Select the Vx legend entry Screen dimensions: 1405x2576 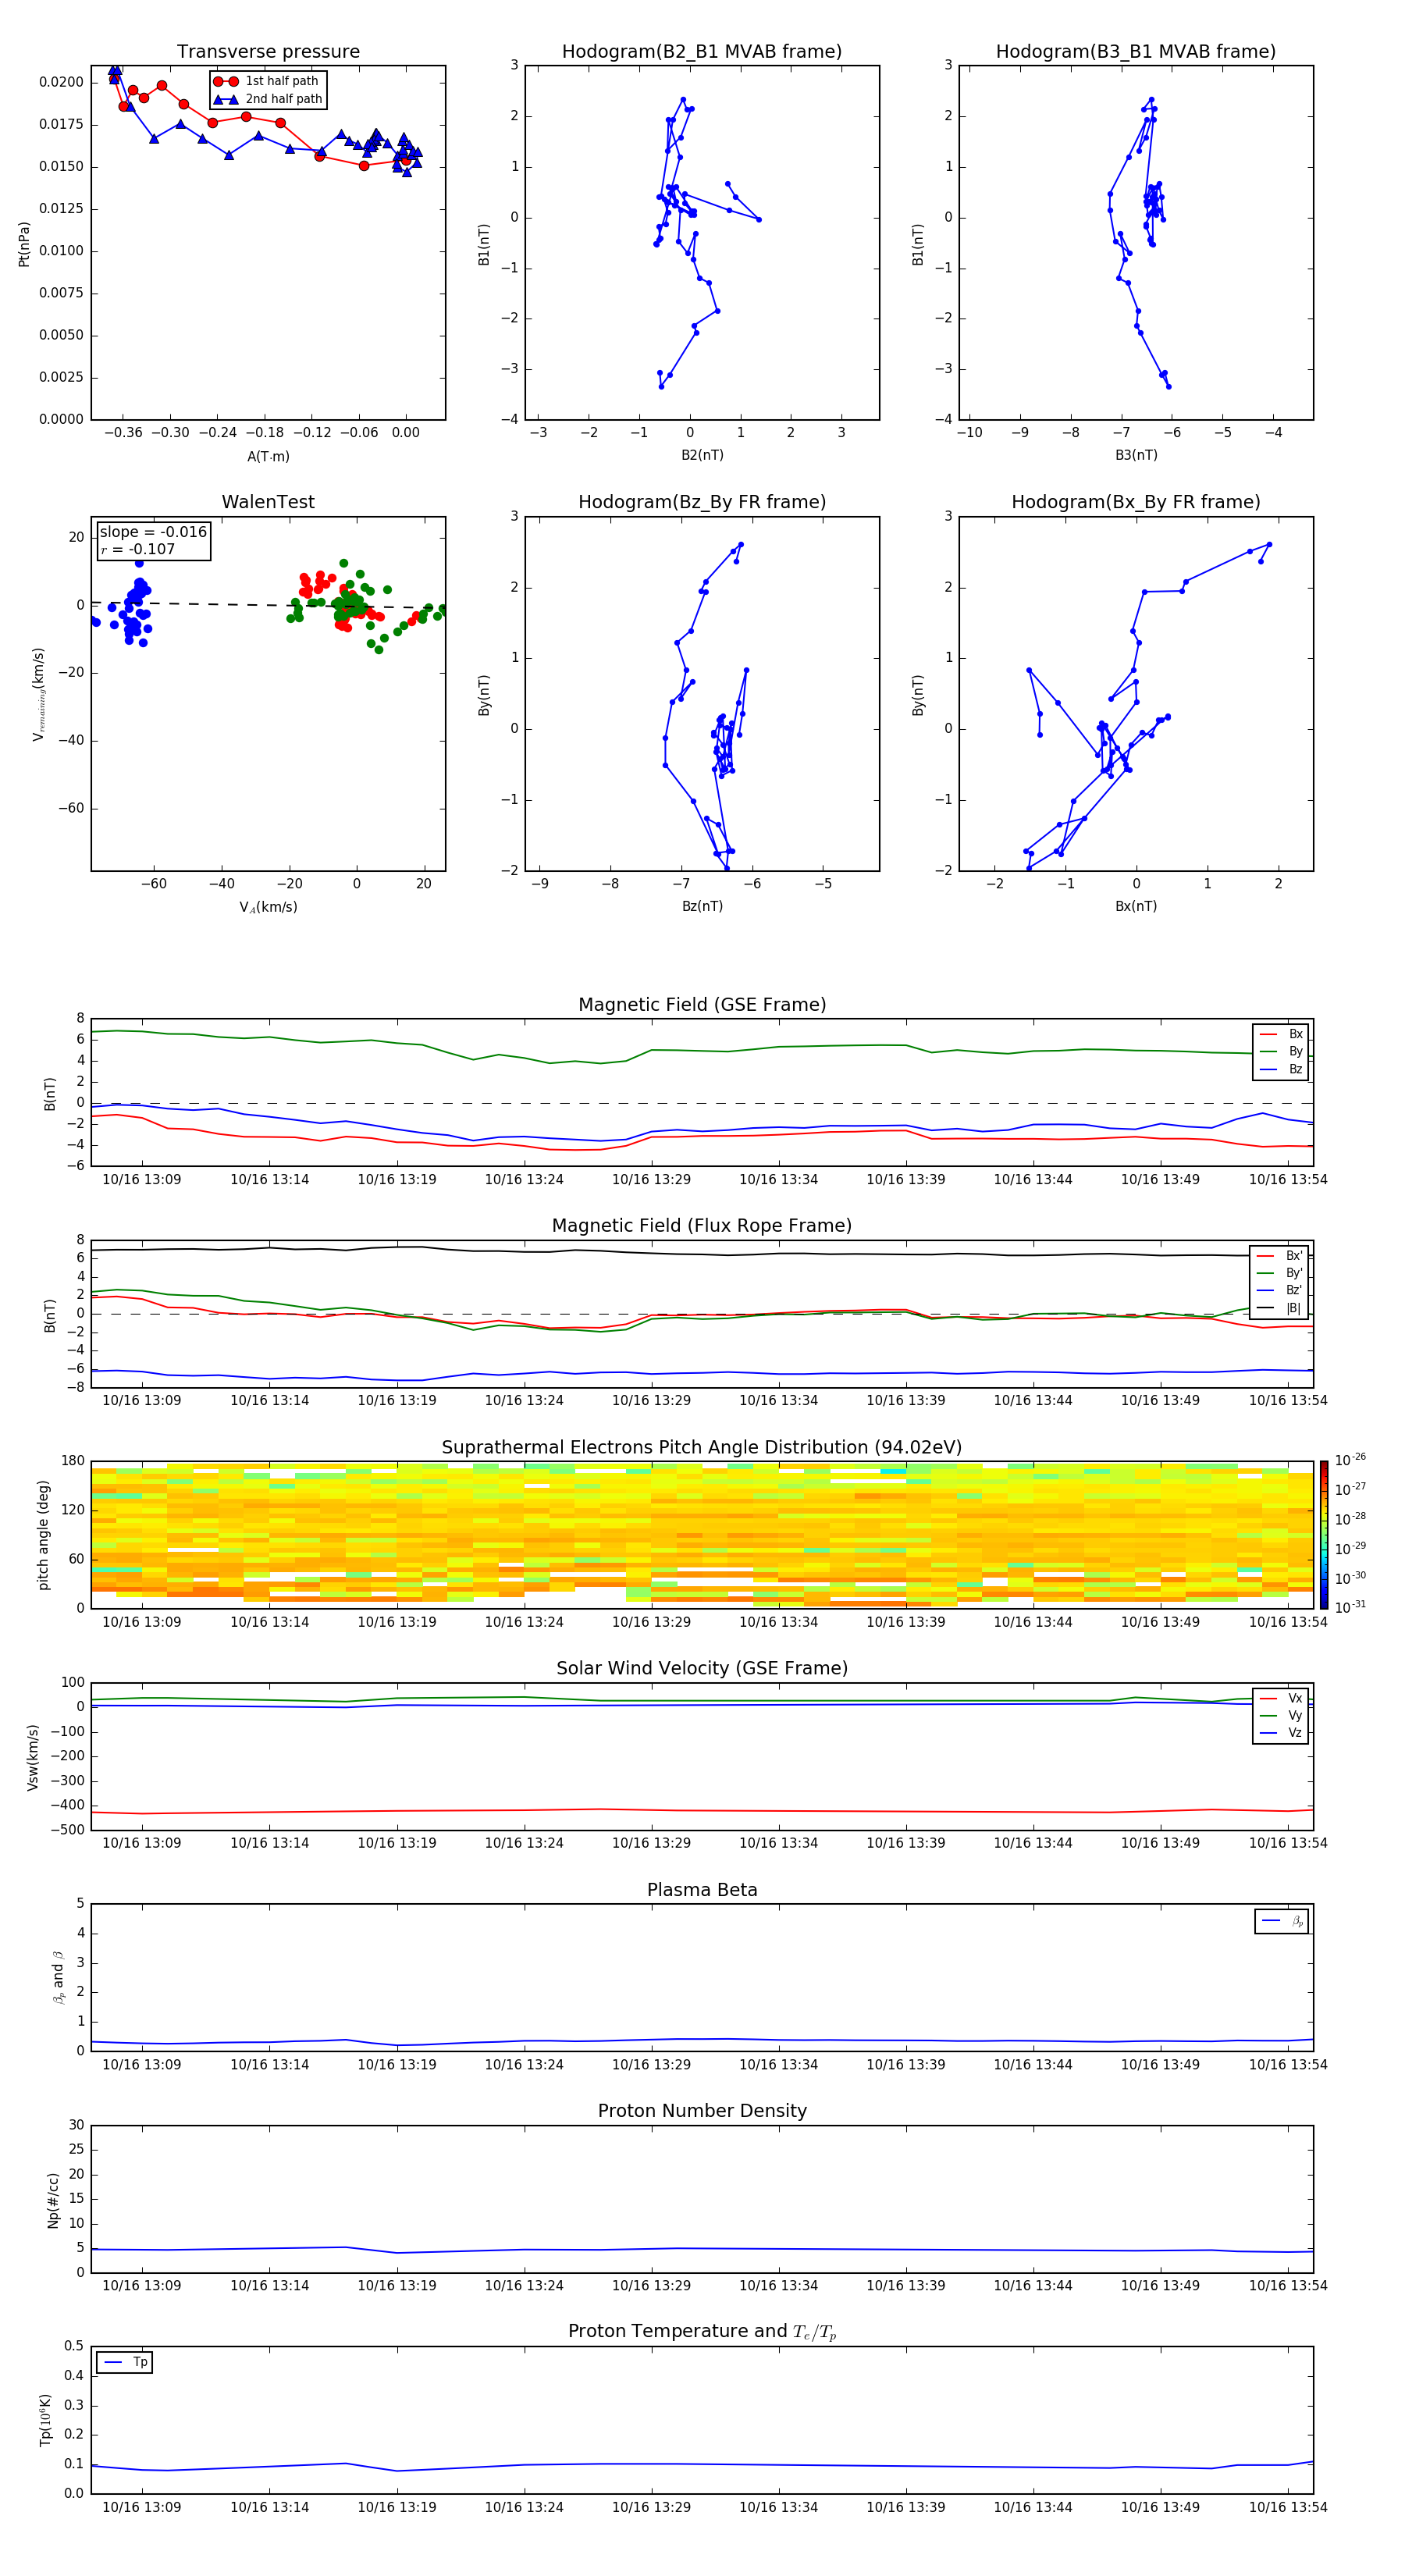(x=1281, y=1698)
